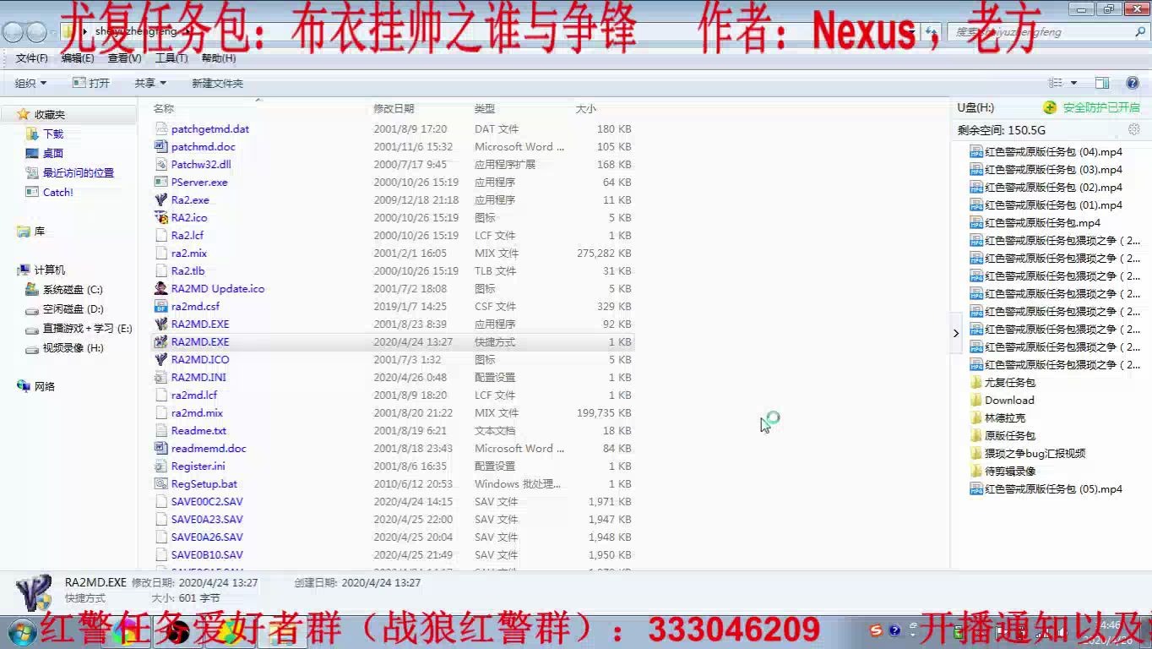1152x649 pixels.
Task: Click the RA2MD.ICO icon image
Action: 161,360
